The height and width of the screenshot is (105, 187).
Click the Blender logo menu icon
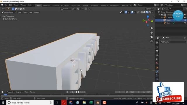point(2,5)
